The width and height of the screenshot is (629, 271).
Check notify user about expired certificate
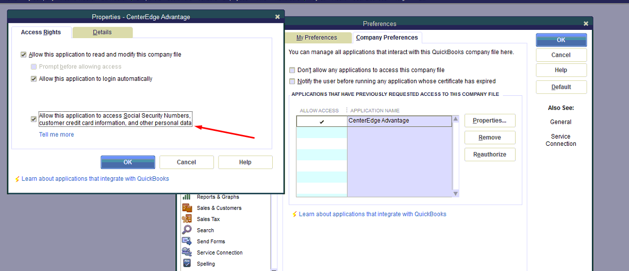point(292,81)
